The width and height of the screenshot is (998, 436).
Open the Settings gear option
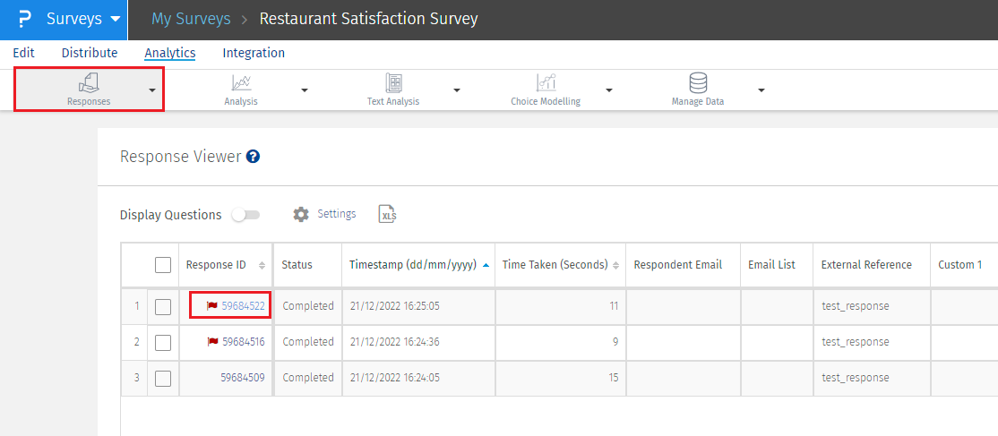tap(324, 215)
